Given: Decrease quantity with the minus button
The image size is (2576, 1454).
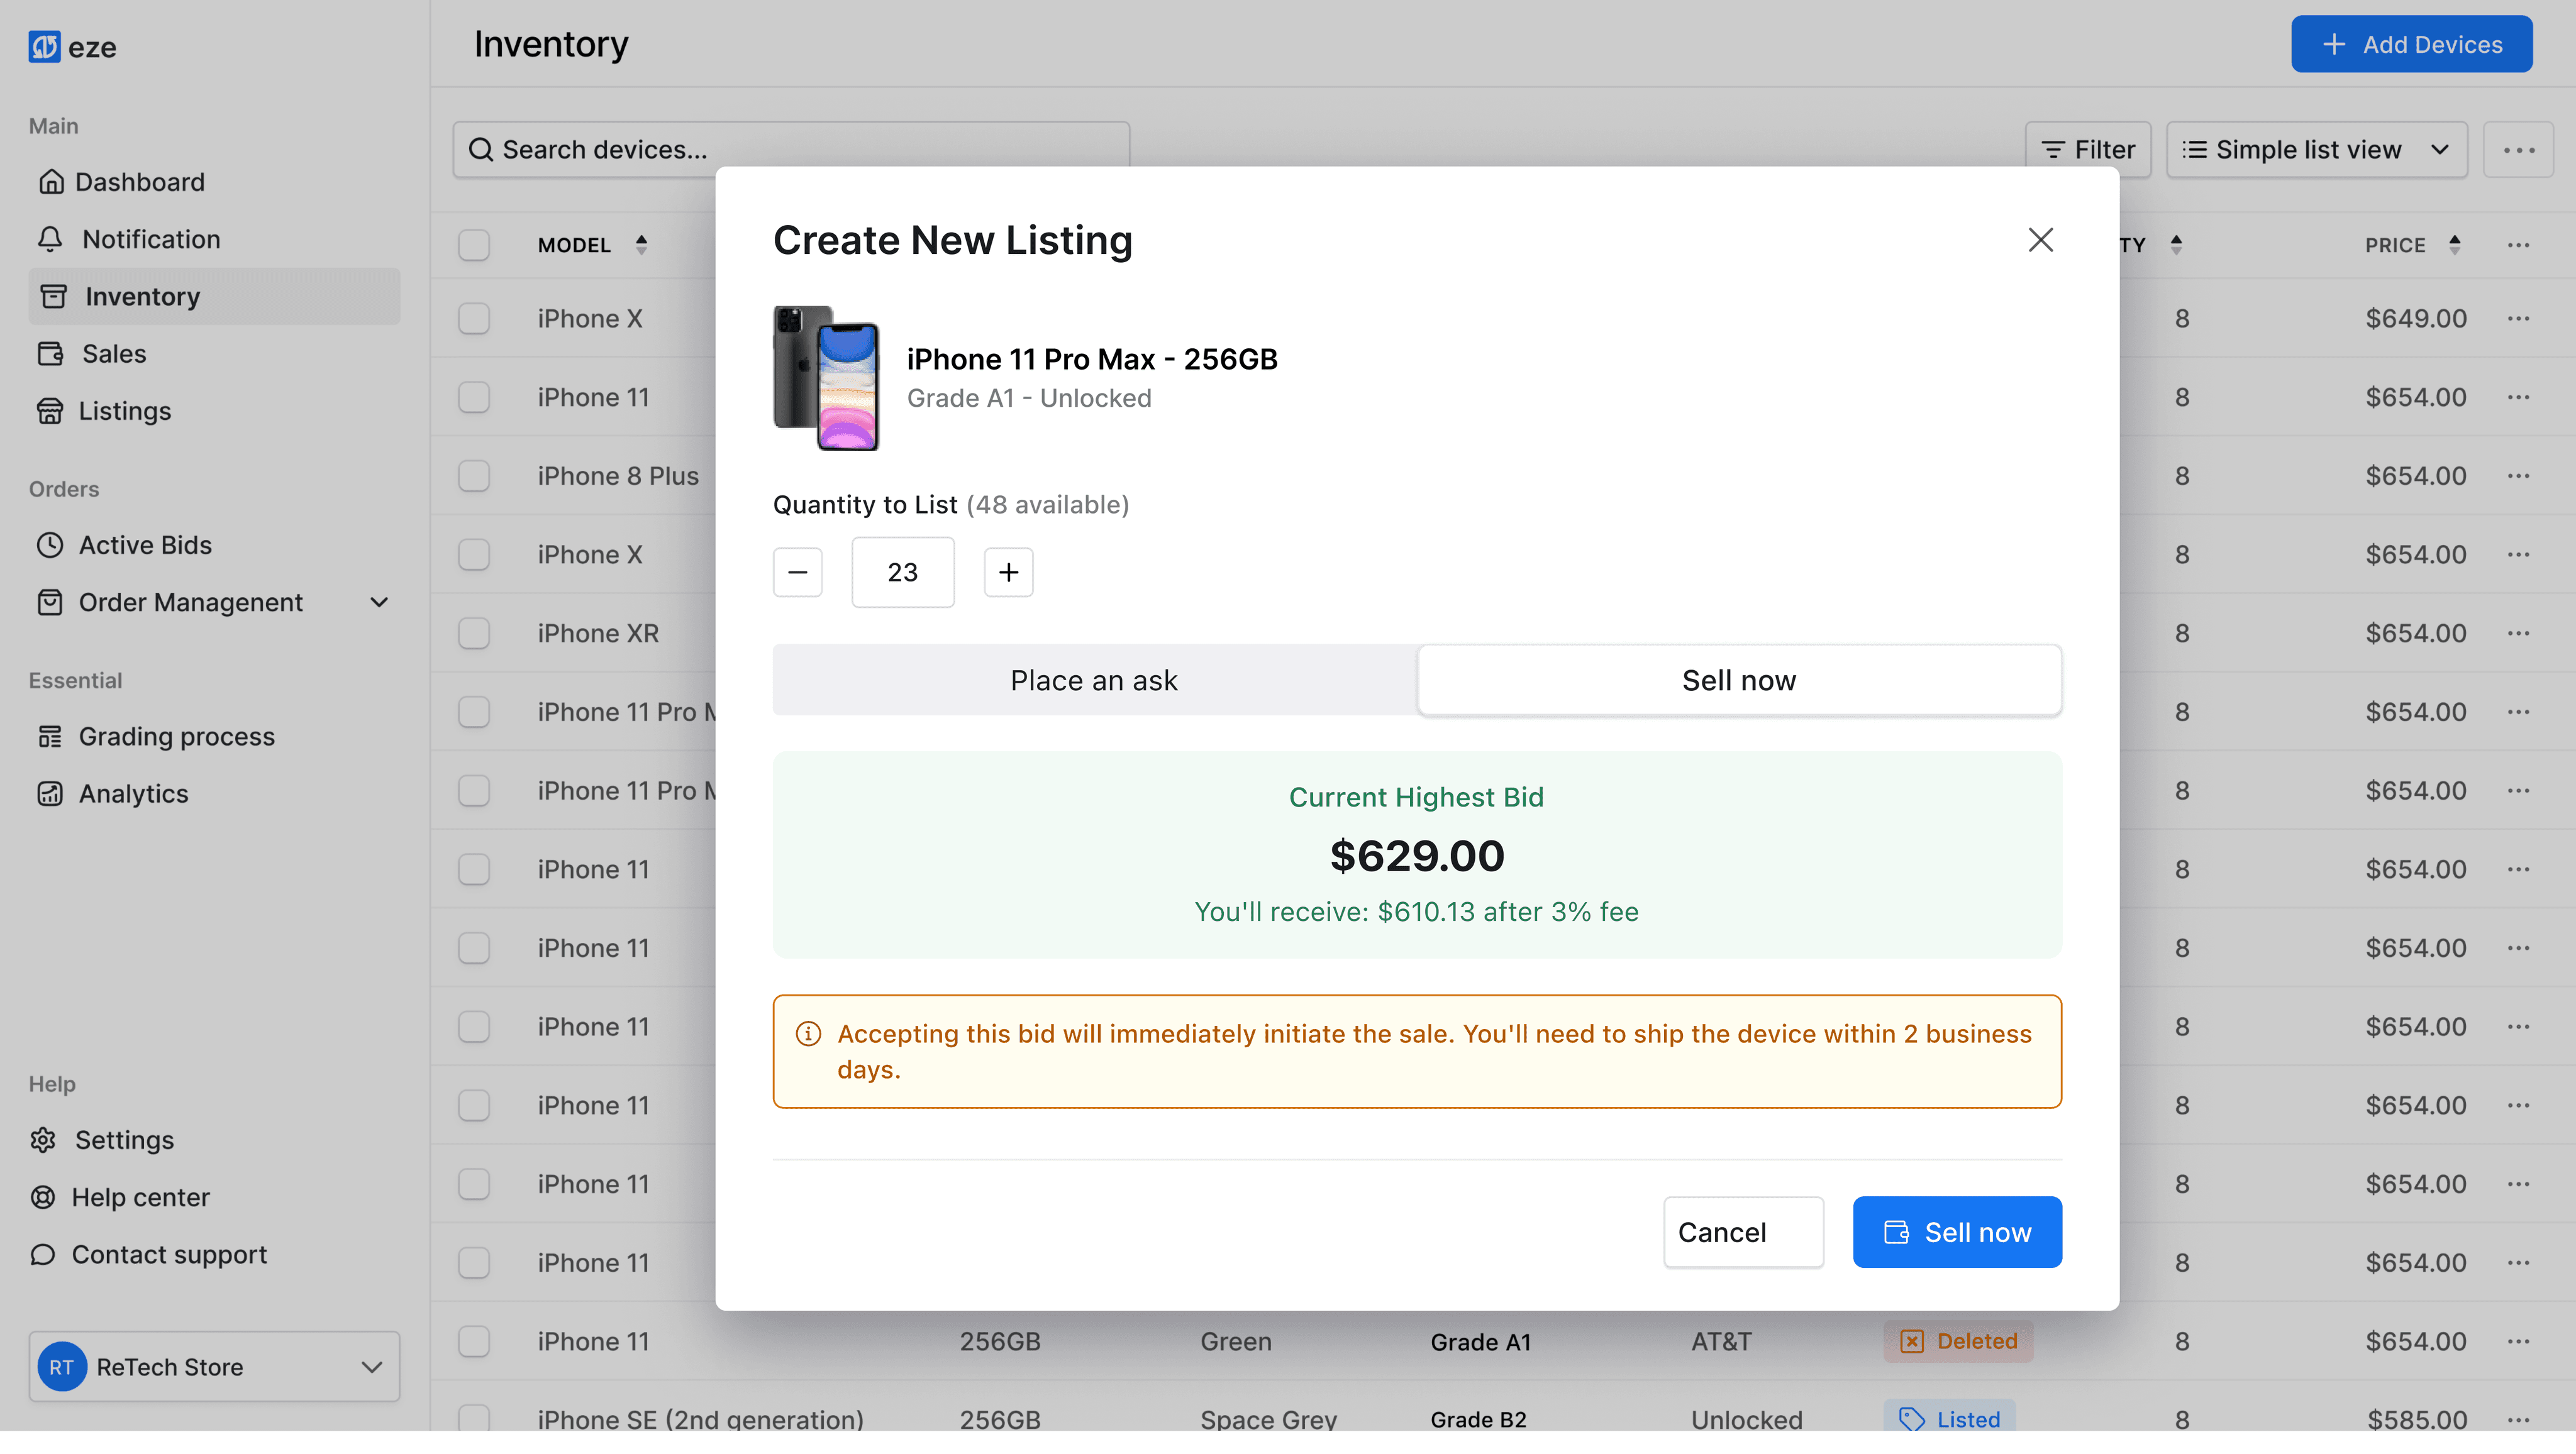Looking at the screenshot, I should coord(798,573).
